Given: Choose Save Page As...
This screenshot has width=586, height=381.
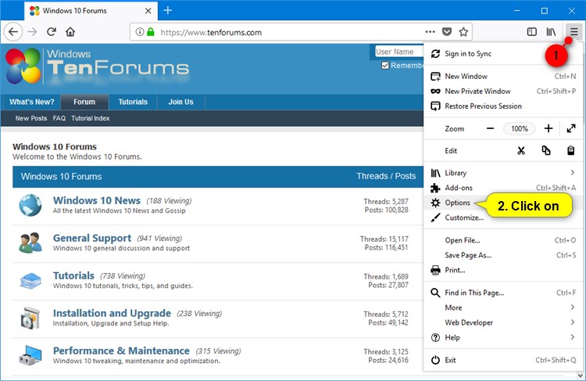Looking at the screenshot, I should (503, 255).
